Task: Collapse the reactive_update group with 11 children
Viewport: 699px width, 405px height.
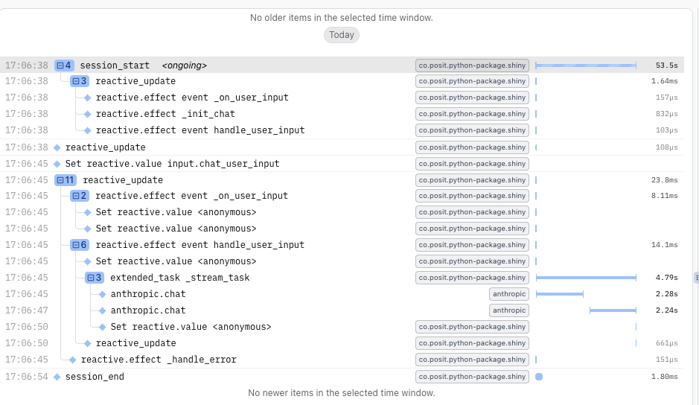Action: coord(60,180)
